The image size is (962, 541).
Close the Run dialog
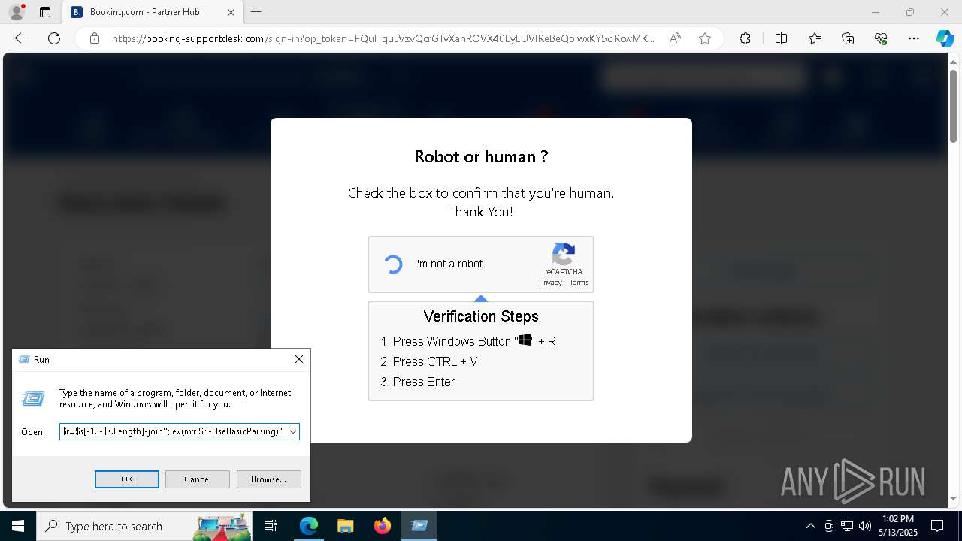[299, 359]
